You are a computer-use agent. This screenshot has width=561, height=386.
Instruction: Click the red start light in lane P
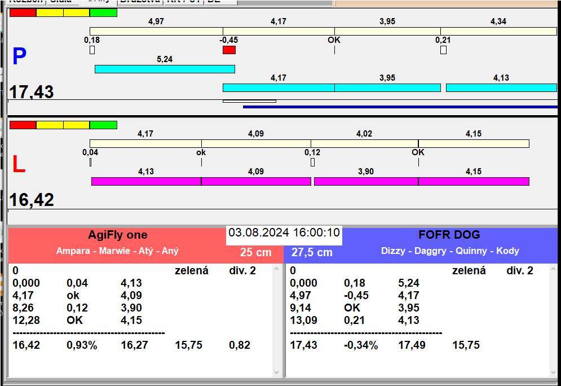23,12
